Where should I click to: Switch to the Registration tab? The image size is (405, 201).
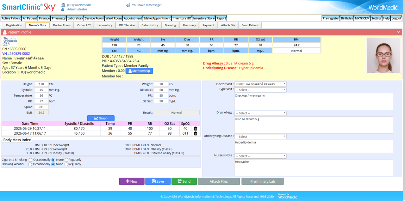tap(14, 25)
